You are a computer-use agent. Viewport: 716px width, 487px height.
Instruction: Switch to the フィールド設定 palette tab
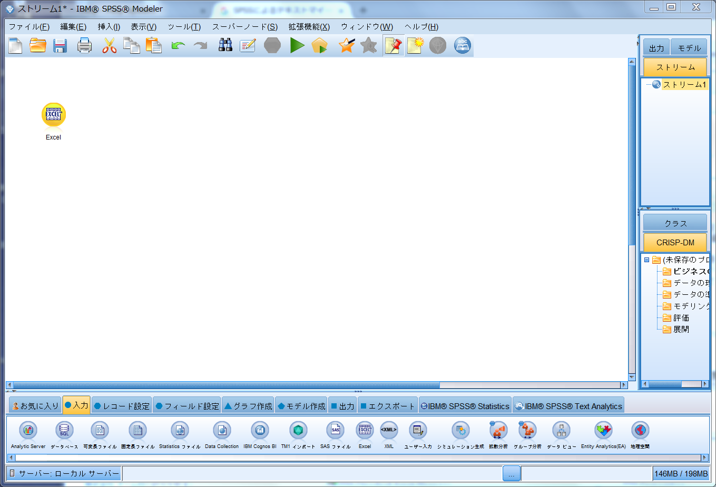click(x=187, y=406)
